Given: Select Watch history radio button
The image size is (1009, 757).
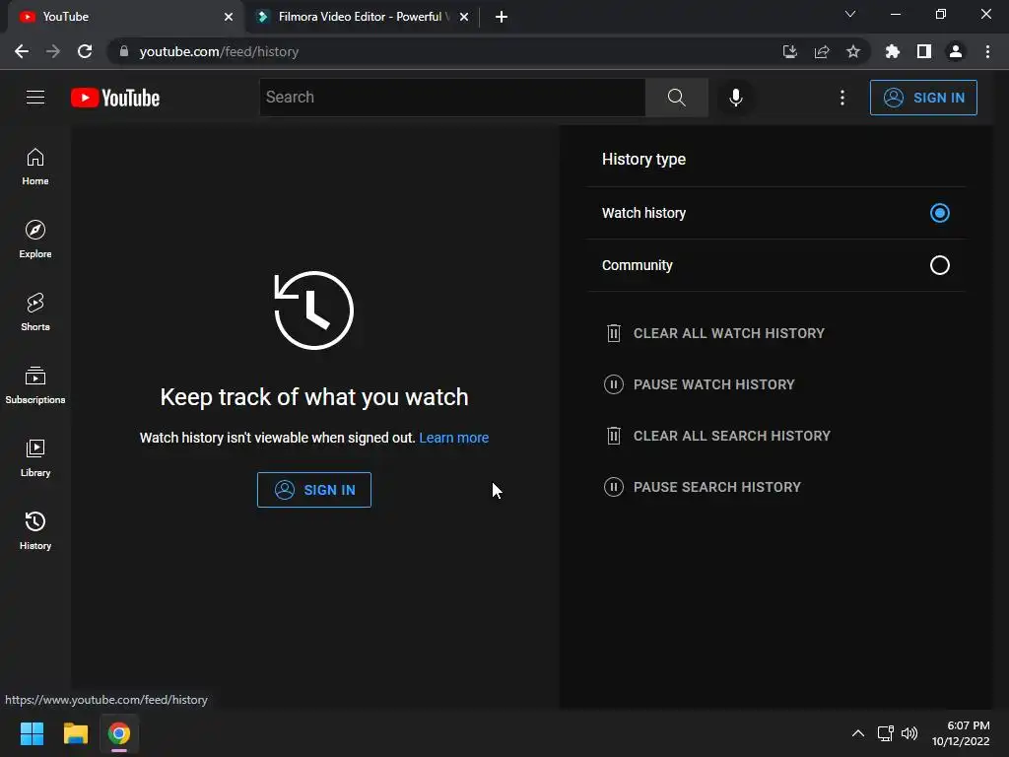Looking at the screenshot, I should [939, 213].
